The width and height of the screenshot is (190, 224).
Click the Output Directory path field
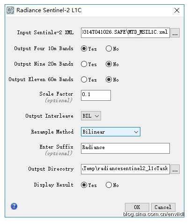click(125, 169)
